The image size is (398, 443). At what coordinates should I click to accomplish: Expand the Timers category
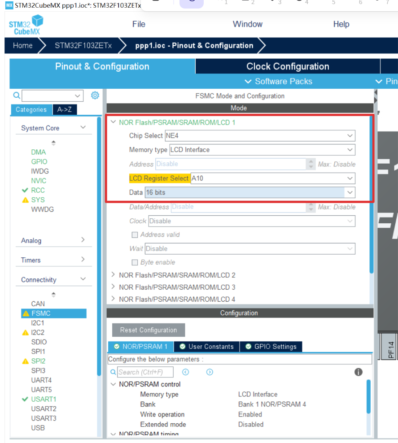[83, 259]
